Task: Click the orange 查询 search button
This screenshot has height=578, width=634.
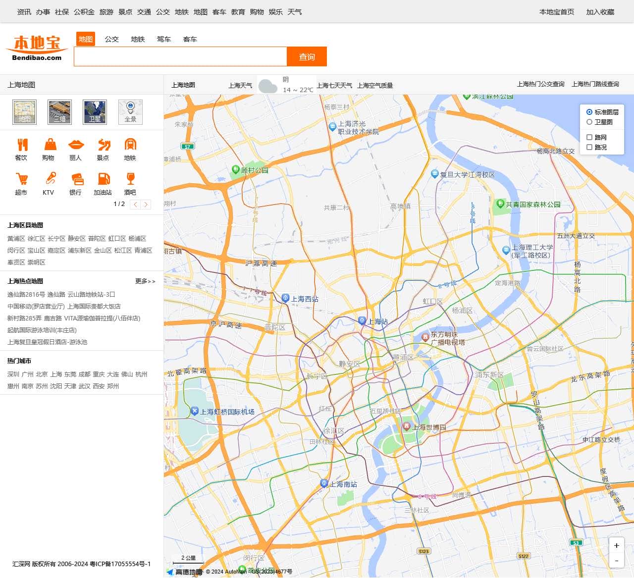Action: tap(307, 56)
